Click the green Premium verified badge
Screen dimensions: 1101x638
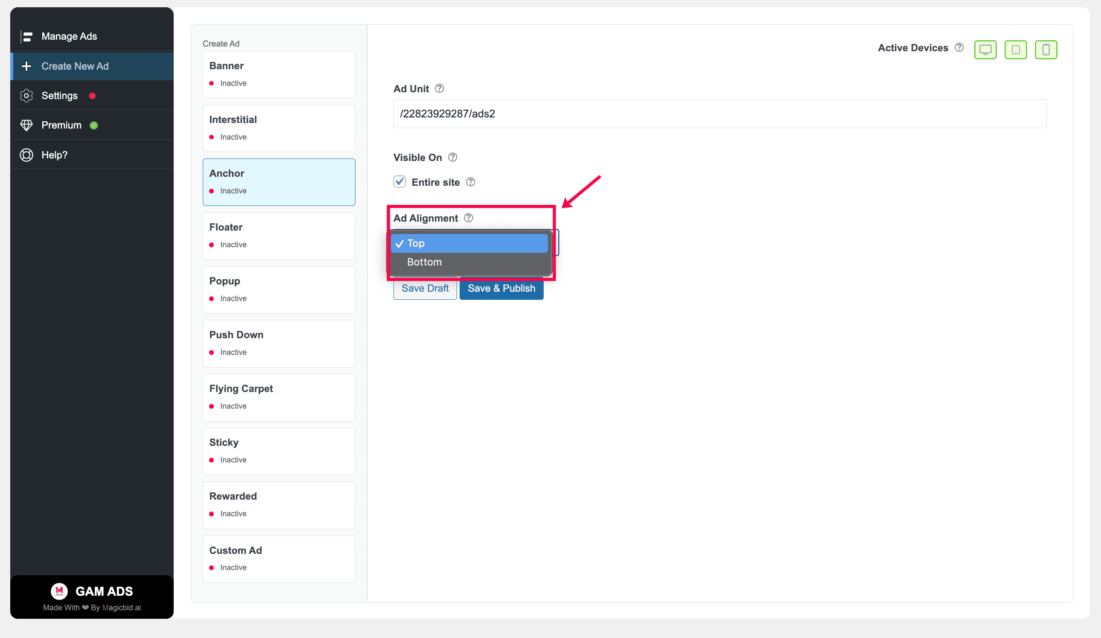(94, 126)
